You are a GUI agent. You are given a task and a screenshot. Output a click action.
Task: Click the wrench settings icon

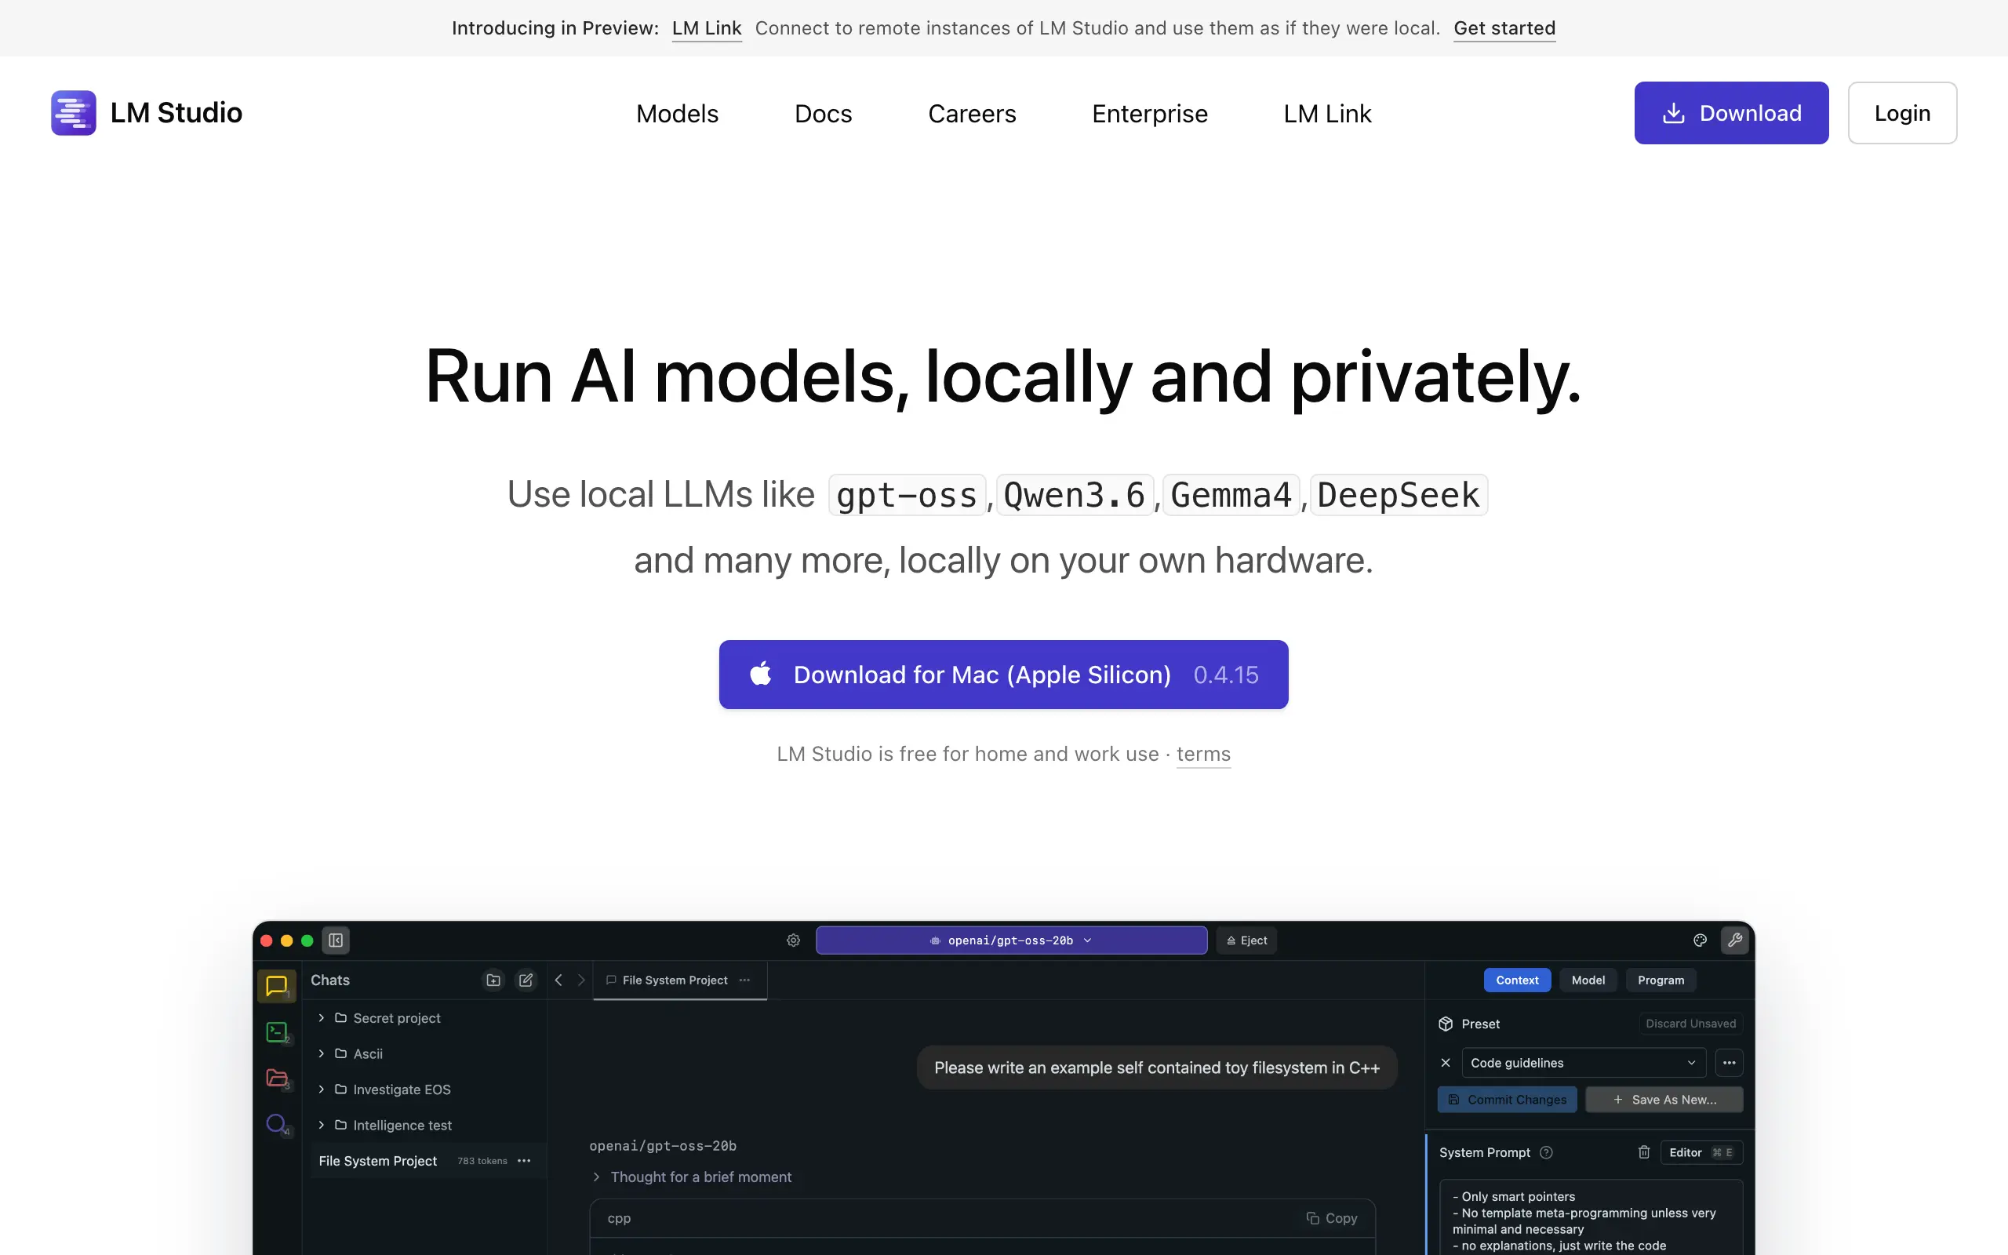(1734, 940)
